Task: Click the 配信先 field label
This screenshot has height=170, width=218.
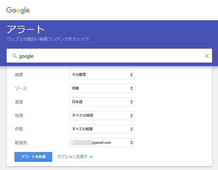Action: (21, 143)
